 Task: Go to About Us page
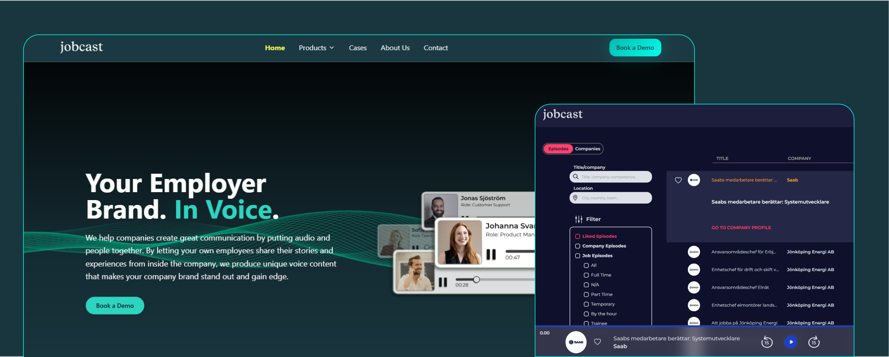(395, 48)
